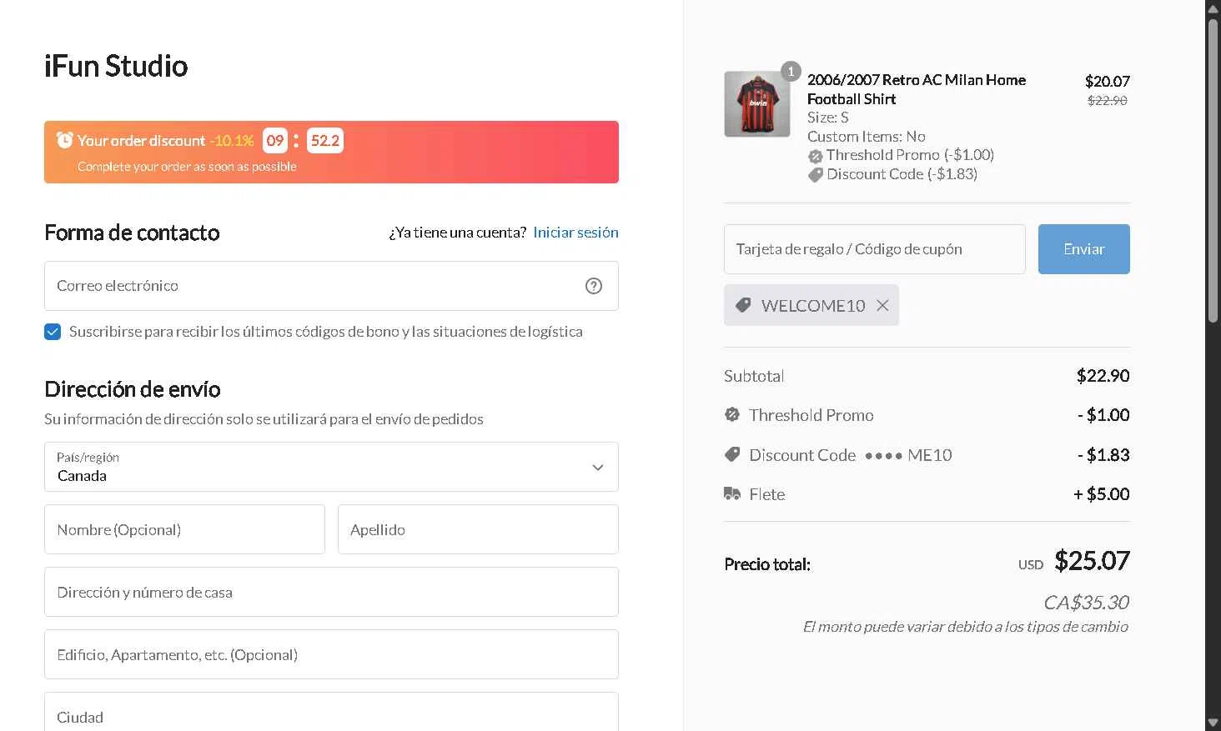
Task: Click the Threshold Promo badge icon in totals
Action: (x=732, y=414)
